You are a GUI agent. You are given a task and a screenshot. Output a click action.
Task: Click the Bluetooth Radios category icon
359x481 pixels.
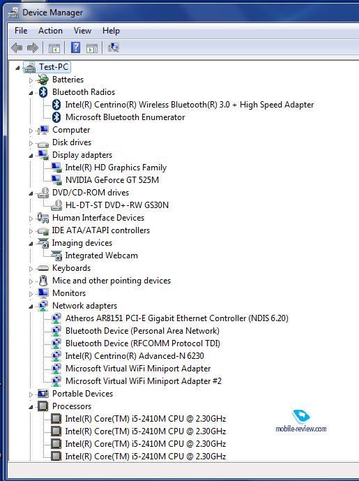click(43, 92)
